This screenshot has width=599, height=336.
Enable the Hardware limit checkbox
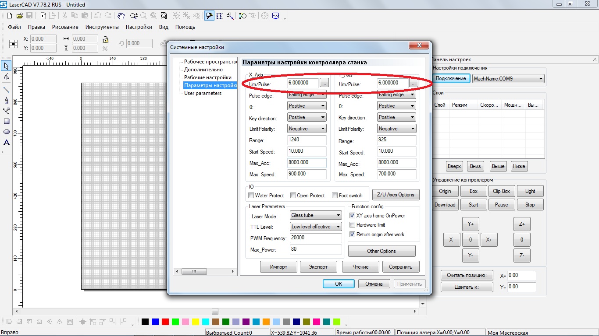tap(352, 225)
